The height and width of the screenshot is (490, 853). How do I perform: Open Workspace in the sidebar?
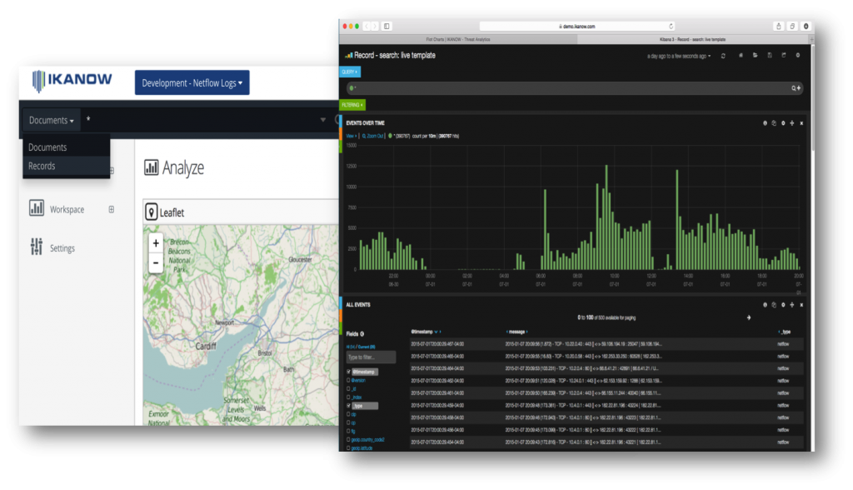point(67,210)
